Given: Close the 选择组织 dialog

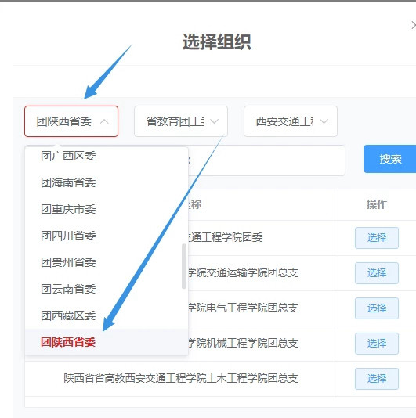Looking at the screenshot, I should pyautogui.click(x=414, y=26).
